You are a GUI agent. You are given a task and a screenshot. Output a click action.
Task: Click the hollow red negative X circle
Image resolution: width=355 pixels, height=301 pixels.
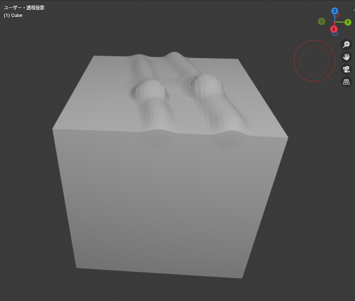(336, 15)
